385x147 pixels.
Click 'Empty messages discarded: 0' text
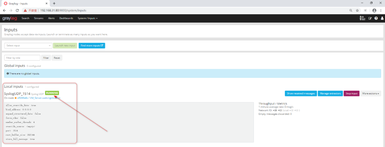(x=275, y=114)
